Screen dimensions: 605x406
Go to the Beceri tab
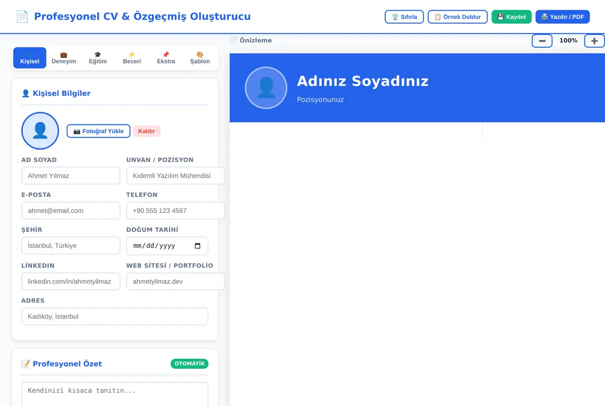(x=132, y=58)
